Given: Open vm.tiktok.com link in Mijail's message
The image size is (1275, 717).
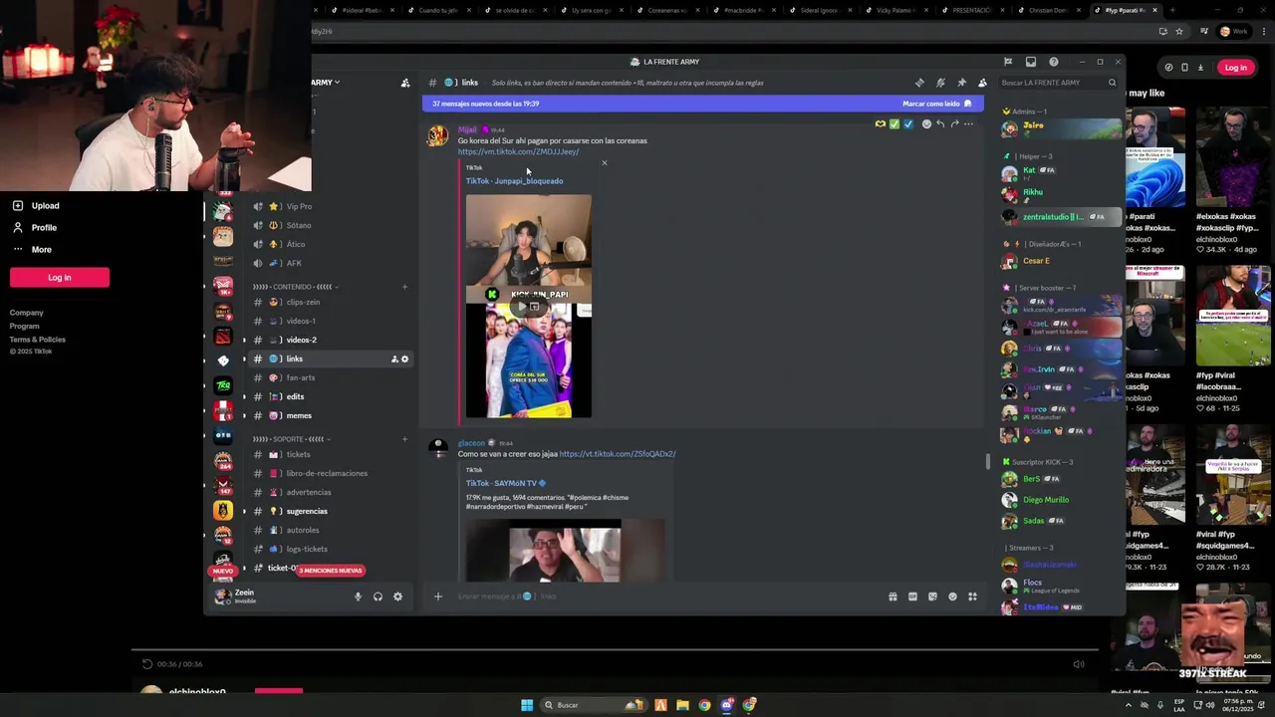Looking at the screenshot, I should 518,151.
